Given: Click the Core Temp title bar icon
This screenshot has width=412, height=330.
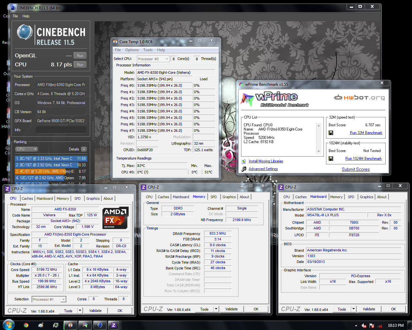Looking at the screenshot, I should 116,42.
